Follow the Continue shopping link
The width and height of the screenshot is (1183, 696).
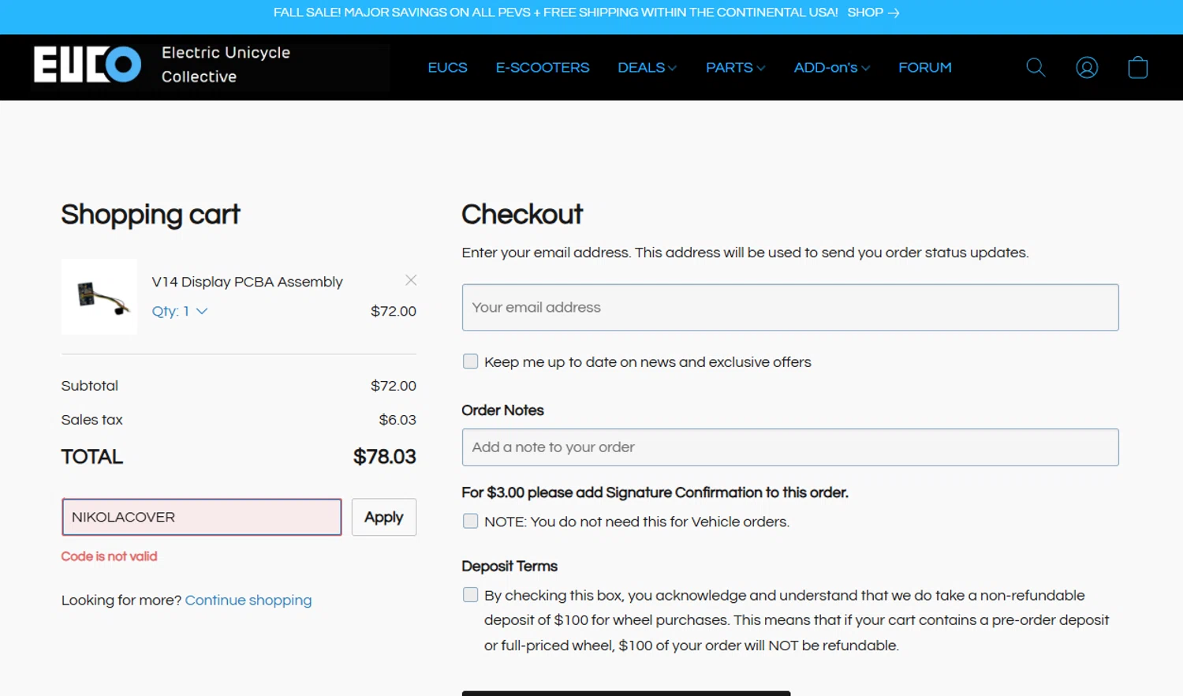coord(248,601)
